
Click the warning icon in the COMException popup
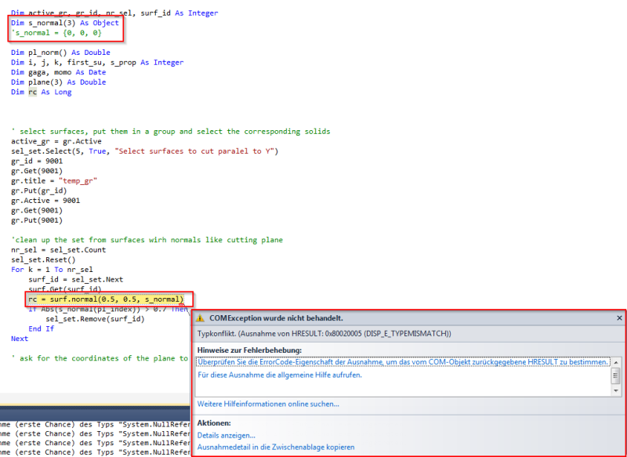pyautogui.click(x=201, y=318)
